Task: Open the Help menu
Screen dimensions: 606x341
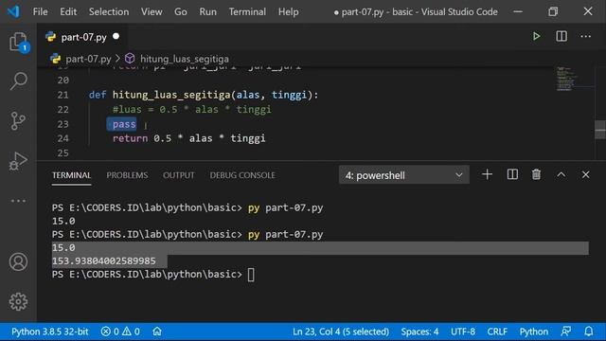Action: (x=288, y=12)
